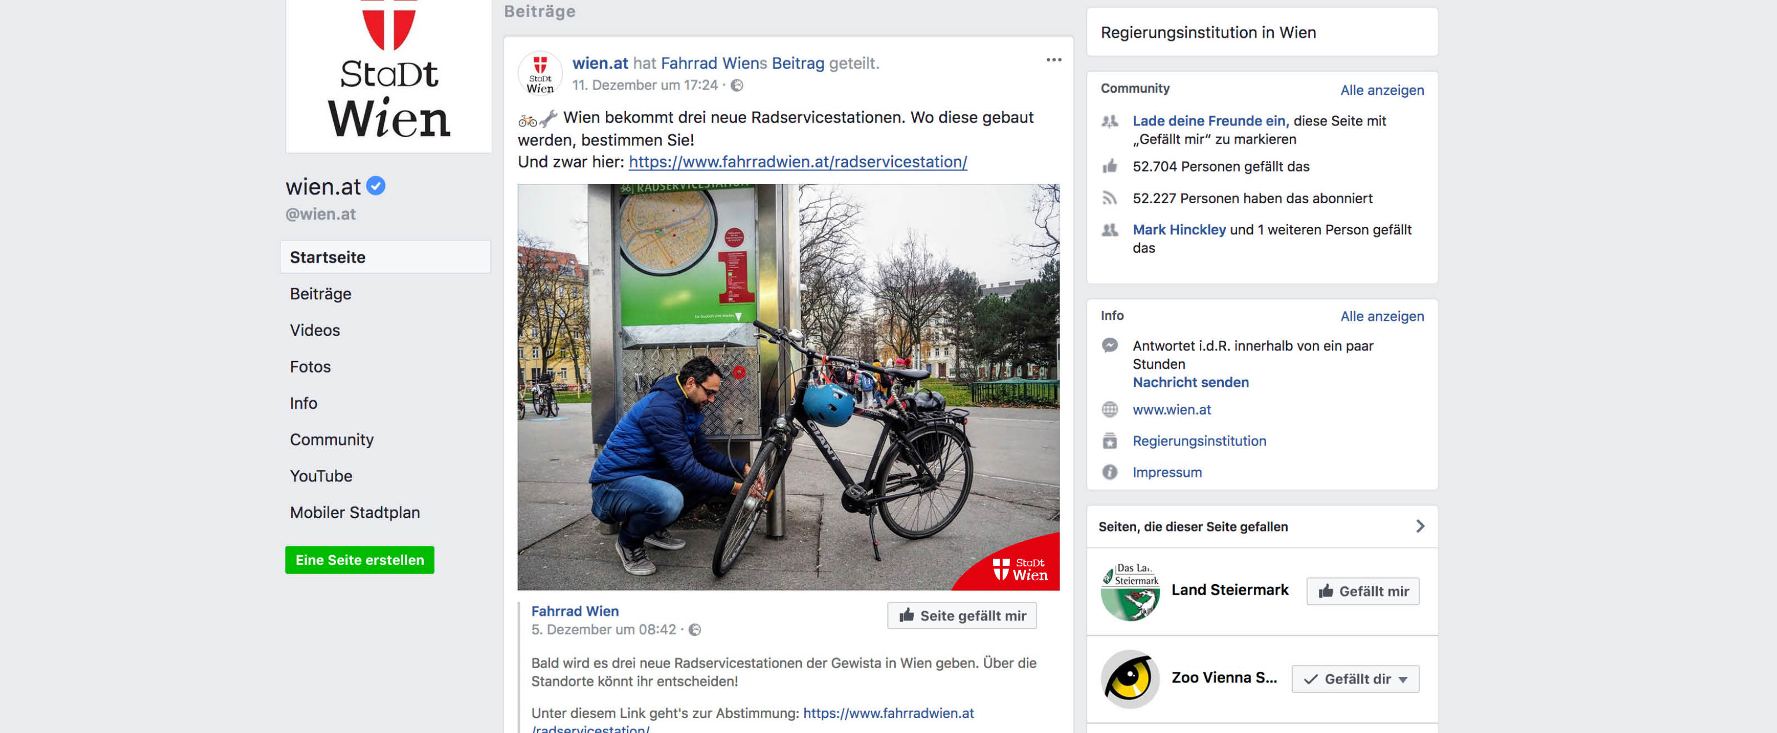Click thumbs-up icon beside 52.704 Personen

pos(1110,166)
